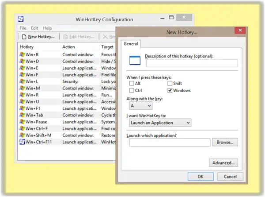Viewport: 265px width, 197px height.
Task: Click the Win+D row icon
Action: pyautogui.click(x=22, y=61)
